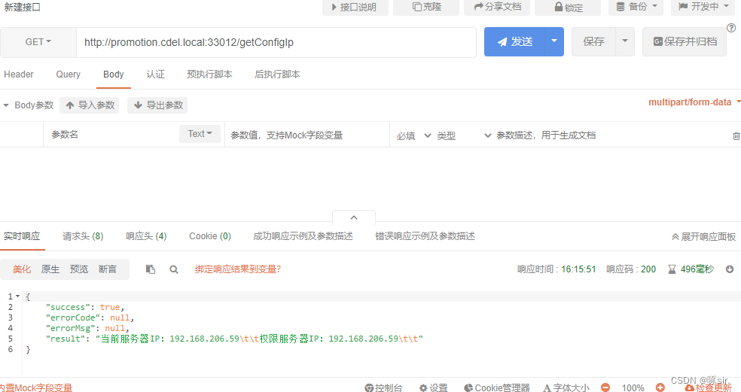Open the 后执行脚本 tab

coord(277,74)
